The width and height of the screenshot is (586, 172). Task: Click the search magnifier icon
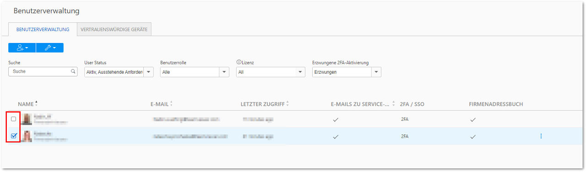tap(73, 72)
